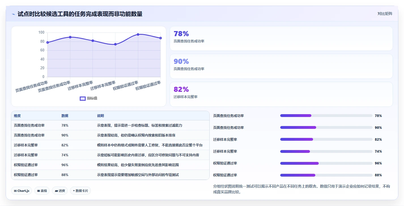404x206 pixels.
Task: Click the 90% progress bar
Action: click(x=326, y=127)
